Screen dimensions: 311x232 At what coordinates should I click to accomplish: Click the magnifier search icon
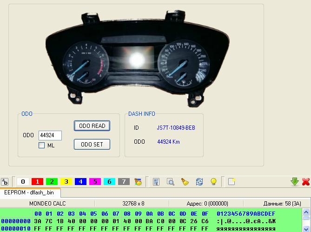[171, 182]
